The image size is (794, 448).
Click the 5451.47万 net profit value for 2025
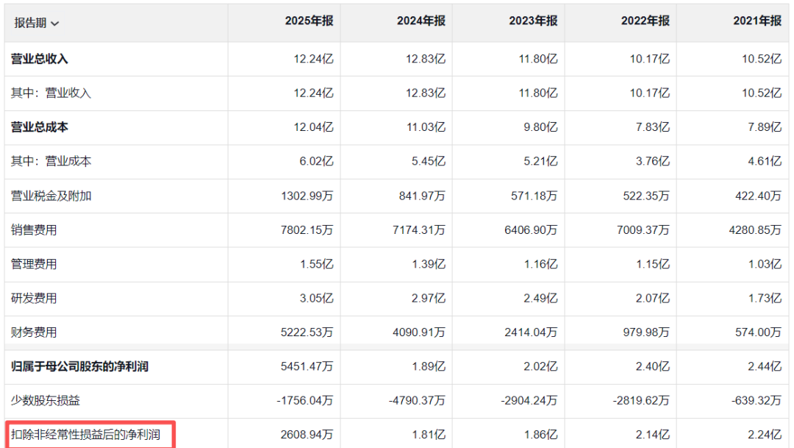click(304, 366)
